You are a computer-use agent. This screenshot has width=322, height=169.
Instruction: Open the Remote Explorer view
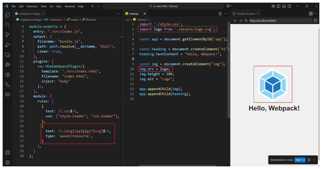click(8, 55)
